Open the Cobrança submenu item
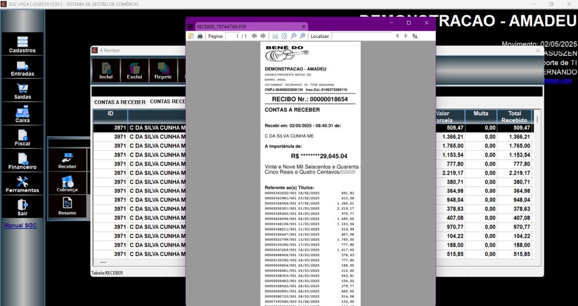 pyautogui.click(x=67, y=184)
